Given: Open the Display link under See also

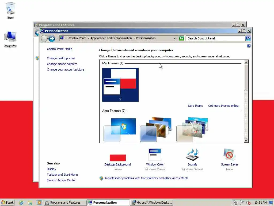Looking at the screenshot, I should [51, 169].
